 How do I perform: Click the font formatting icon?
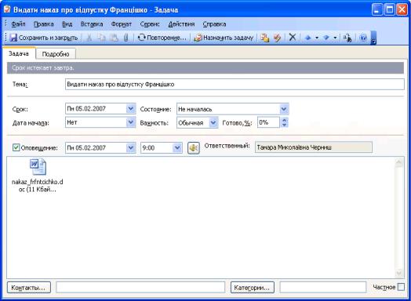[x=347, y=38]
